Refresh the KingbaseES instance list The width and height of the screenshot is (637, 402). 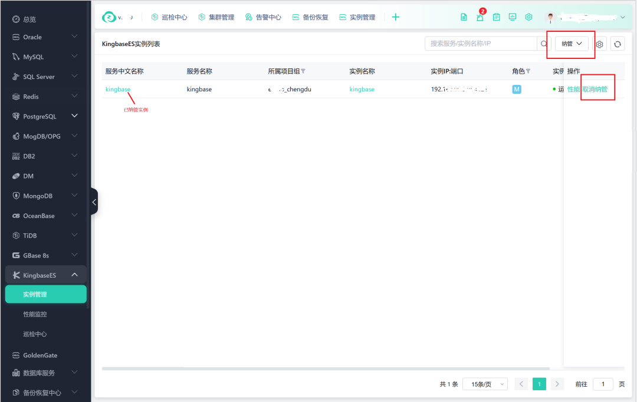tap(618, 44)
